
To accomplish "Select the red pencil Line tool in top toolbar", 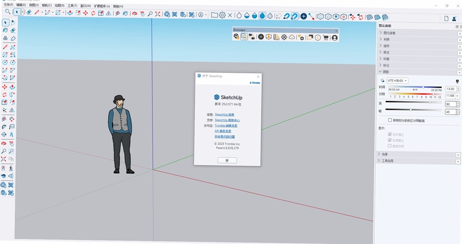I will click(37, 12).
